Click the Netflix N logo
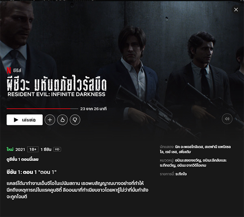 (9, 70)
